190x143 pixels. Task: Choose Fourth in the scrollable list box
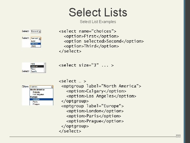pyautogui.click(x=34, y=71)
